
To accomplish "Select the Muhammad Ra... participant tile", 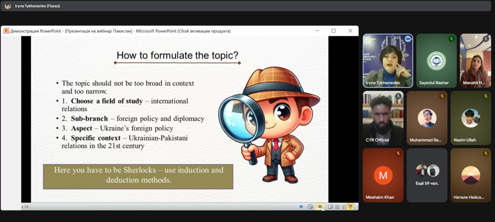I will tap(427, 118).
